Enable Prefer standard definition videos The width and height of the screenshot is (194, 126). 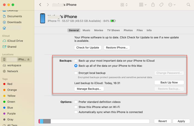coord(76,102)
